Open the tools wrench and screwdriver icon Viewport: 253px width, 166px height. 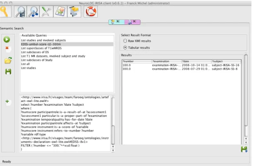47,12
